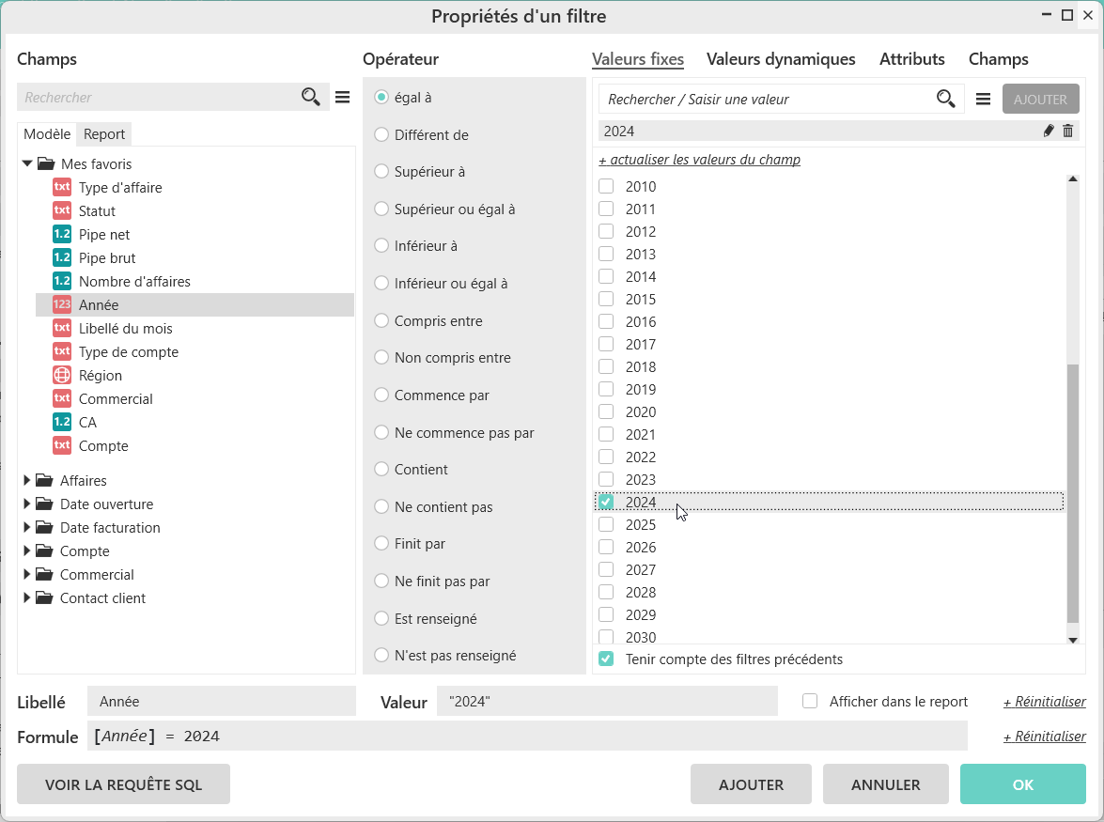Toggle 'Tenir compte des filtres précédents' checkbox
The image size is (1104, 822).
[x=606, y=659]
